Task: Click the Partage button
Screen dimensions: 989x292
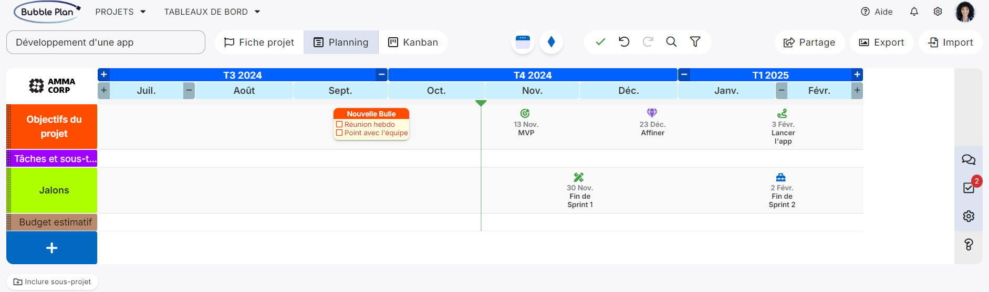Action: point(809,42)
